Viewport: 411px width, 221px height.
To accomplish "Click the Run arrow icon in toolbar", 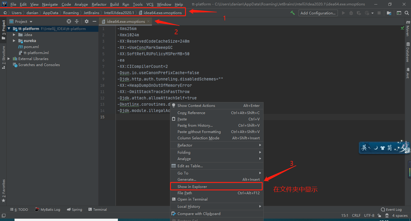I will click(x=343, y=13).
